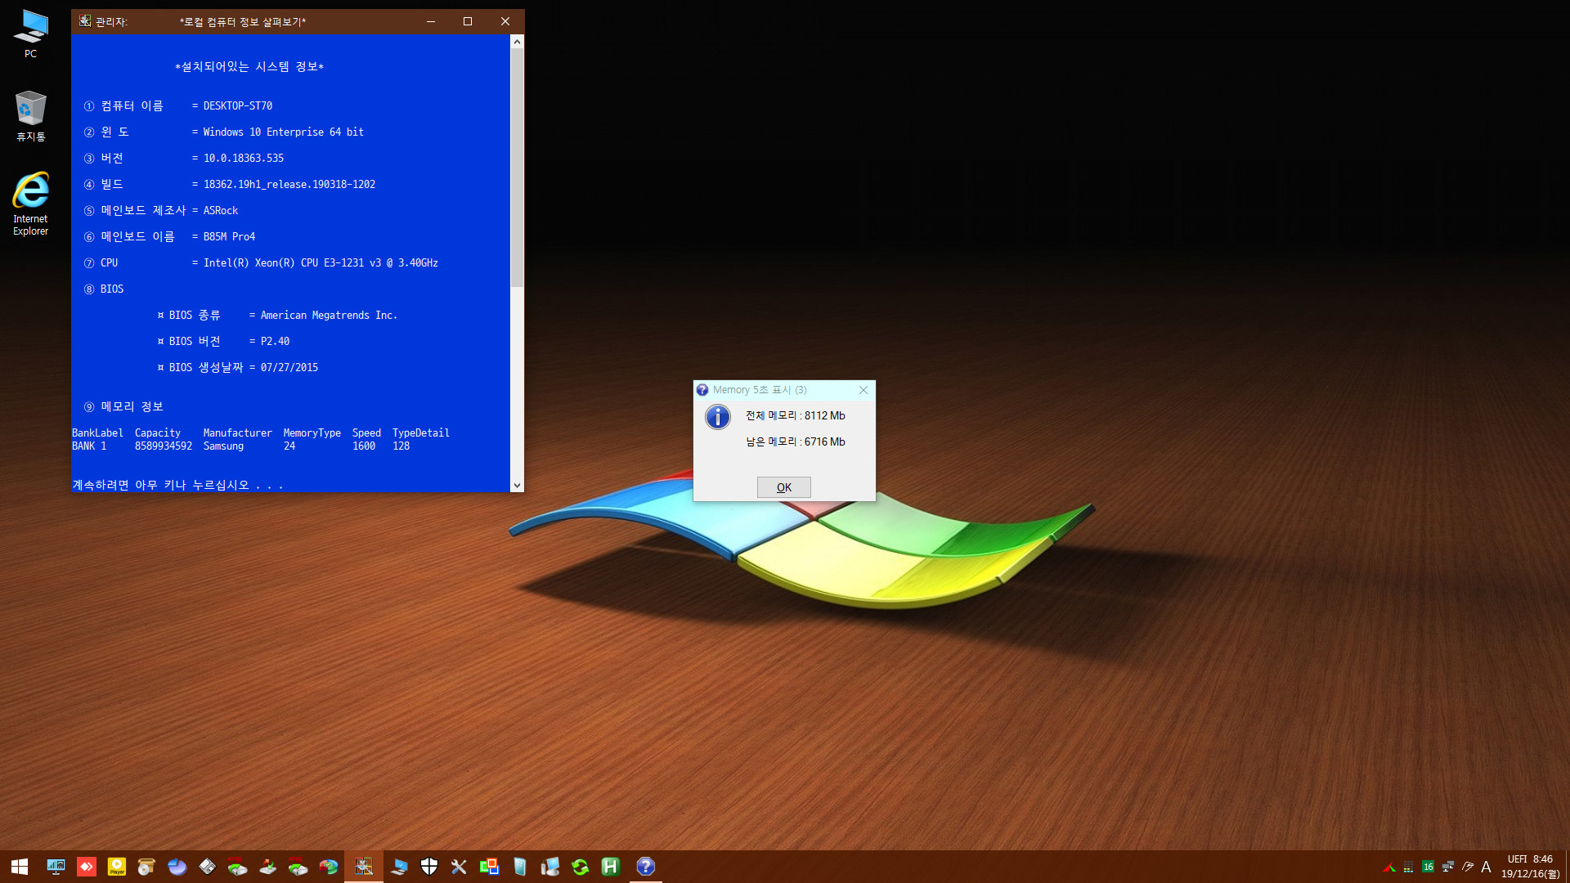Maximize the system info console window
Image resolution: width=1570 pixels, height=883 pixels.
[468, 21]
